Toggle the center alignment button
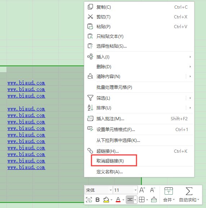Viewport: 206px width, 208px height. pyautogui.click(x=130, y=200)
